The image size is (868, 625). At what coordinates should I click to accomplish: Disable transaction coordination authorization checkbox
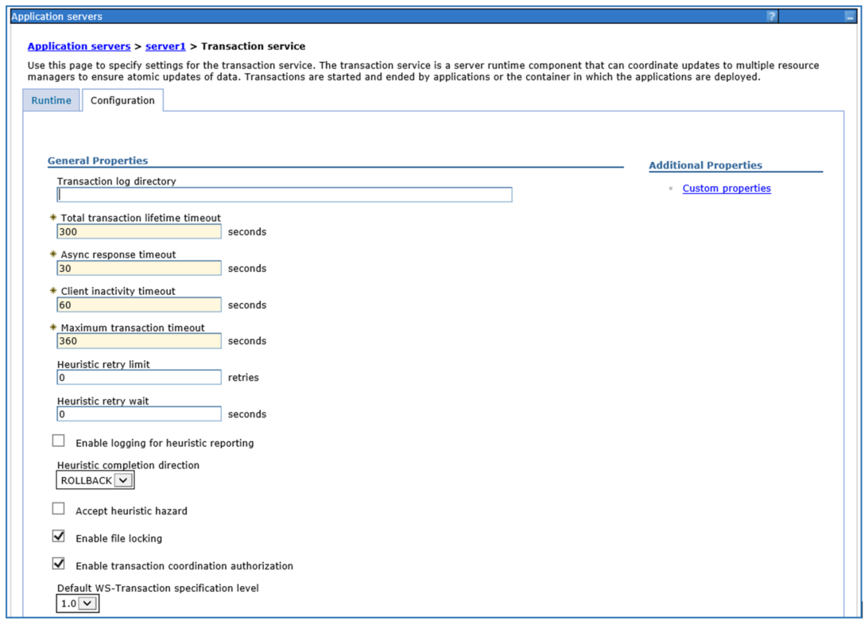click(59, 564)
